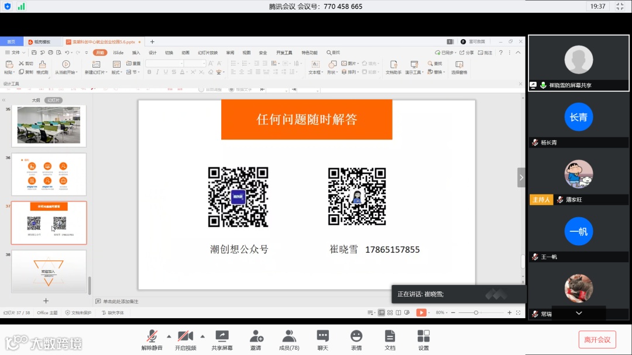Switch thumbnail pane to 大纲 outline view
The height and width of the screenshot is (355, 632).
click(36, 100)
